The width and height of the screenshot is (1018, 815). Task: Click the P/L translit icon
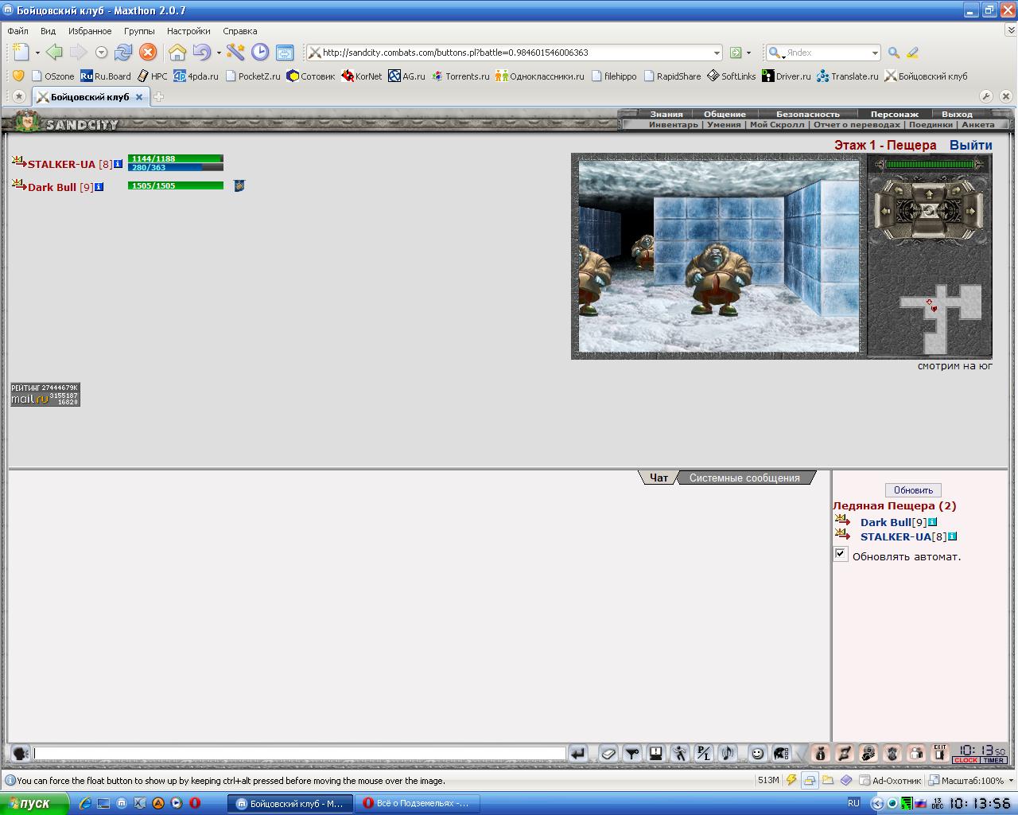click(703, 753)
